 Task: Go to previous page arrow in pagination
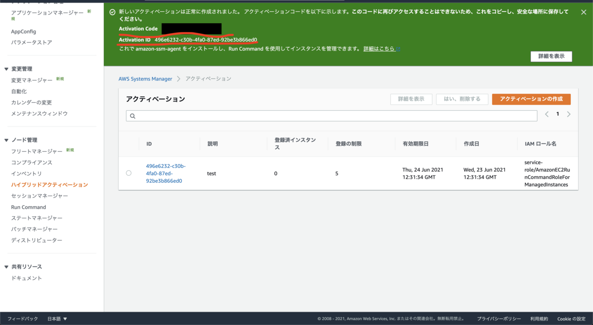(x=547, y=114)
